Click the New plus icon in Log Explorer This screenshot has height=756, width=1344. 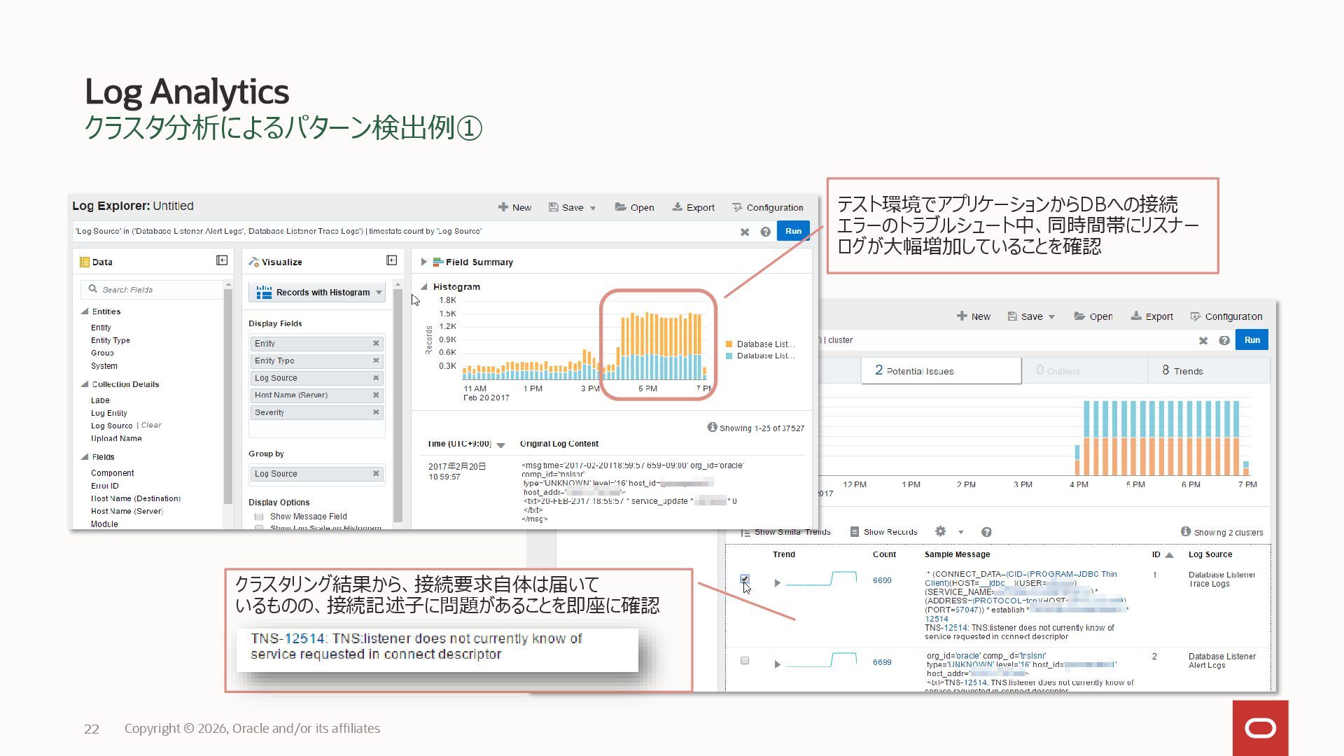pos(503,207)
